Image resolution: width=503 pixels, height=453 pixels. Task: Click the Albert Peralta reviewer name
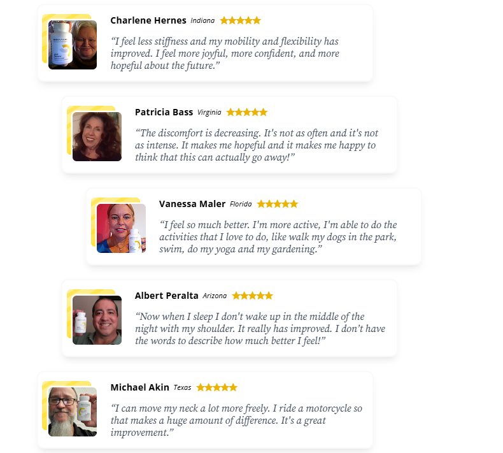click(167, 296)
